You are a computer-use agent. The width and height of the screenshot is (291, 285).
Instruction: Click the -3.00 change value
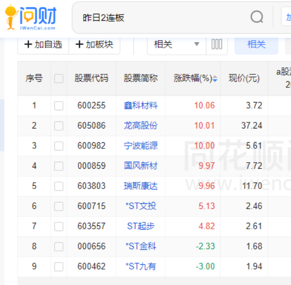205,266
